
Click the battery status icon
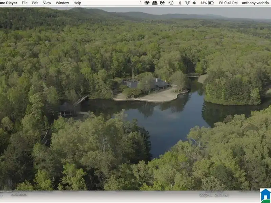click(x=211, y=3)
